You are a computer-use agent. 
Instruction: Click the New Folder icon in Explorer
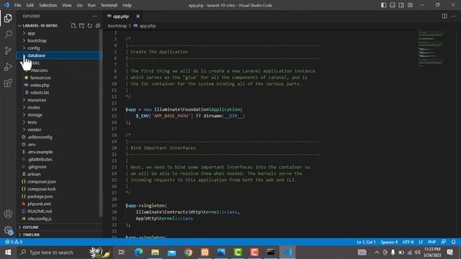(x=81, y=26)
